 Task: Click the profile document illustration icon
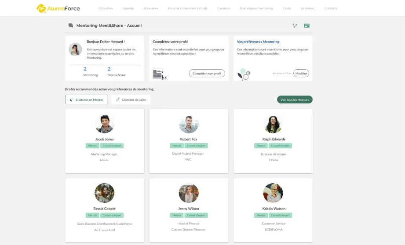pyautogui.click(x=159, y=74)
